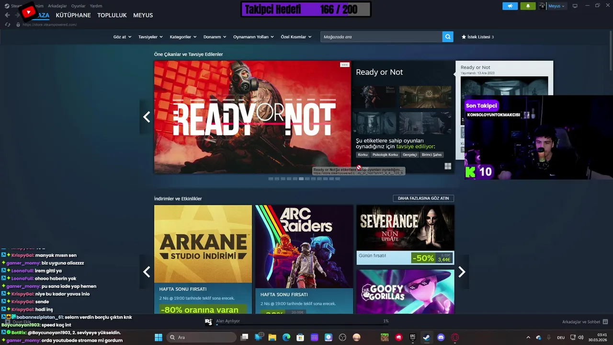Click the search magnifier button

tap(448, 37)
